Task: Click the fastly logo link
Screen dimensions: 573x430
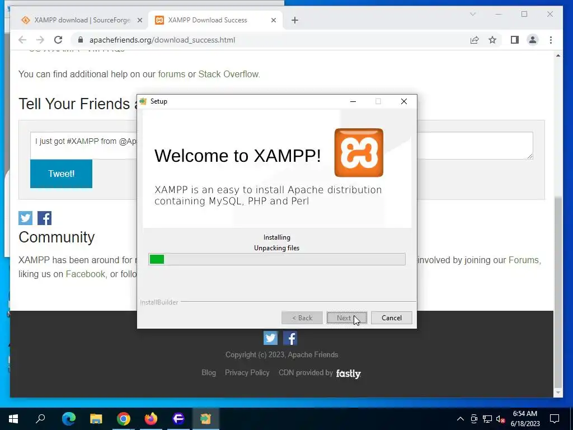Action: tap(348, 373)
